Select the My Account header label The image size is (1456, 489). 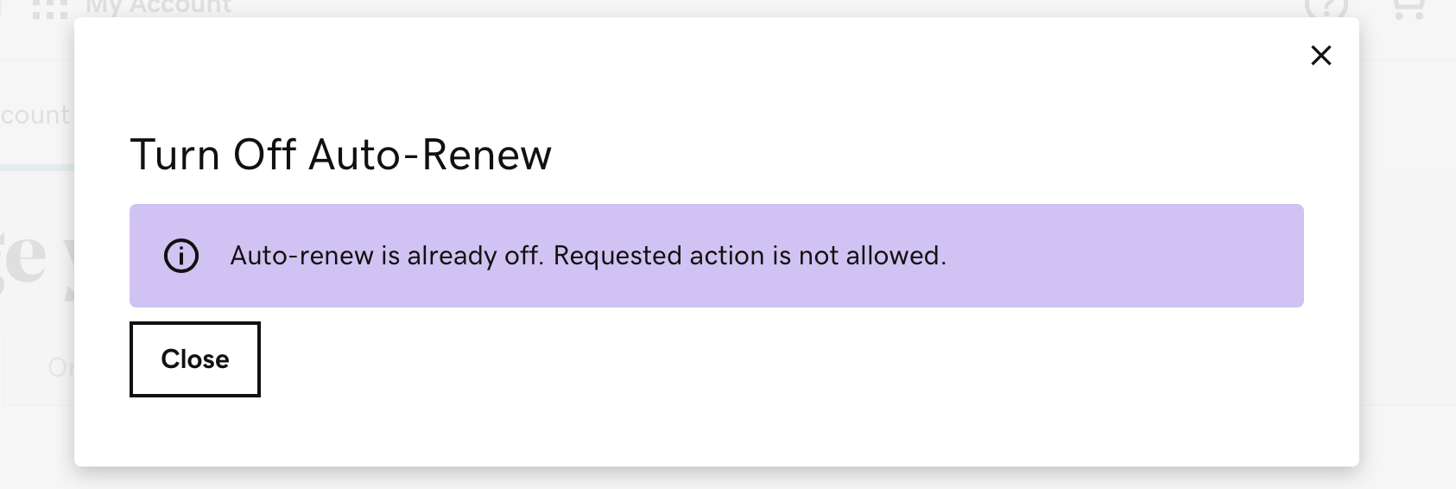tap(159, 7)
